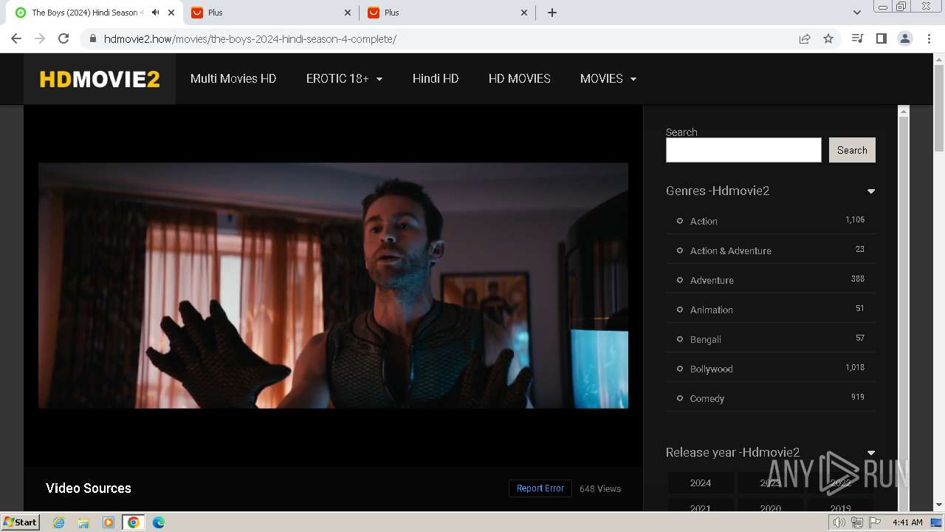The height and width of the screenshot is (532, 945).
Task: Click the Report Error button
Action: click(x=540, y=488)
